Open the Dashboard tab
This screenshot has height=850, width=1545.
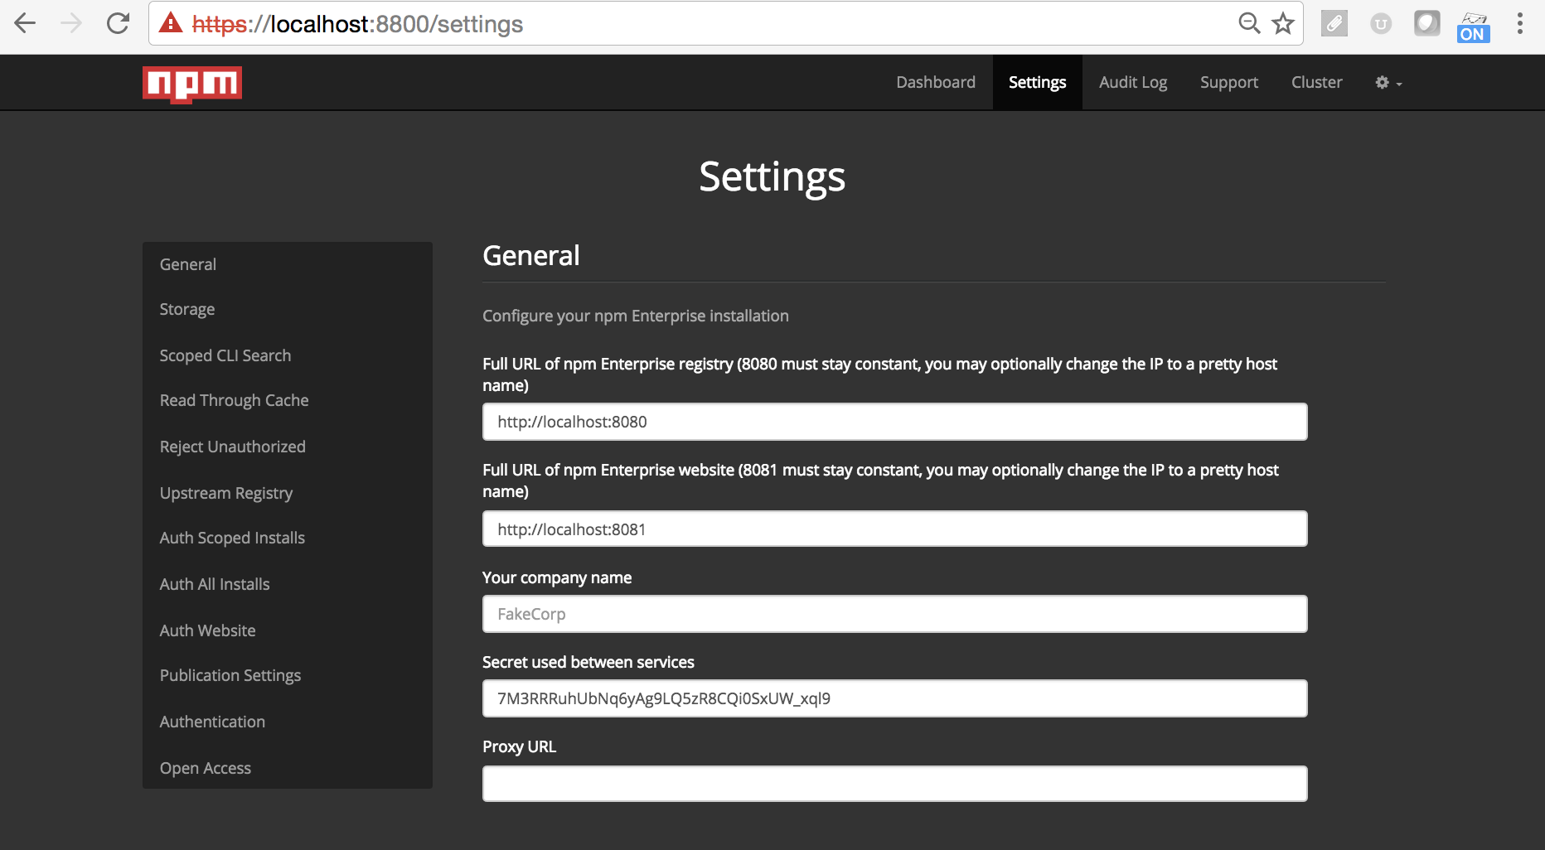coord(936,82)
